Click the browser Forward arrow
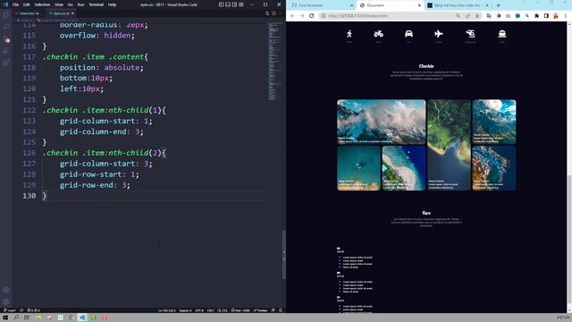The width and height of the screenshot is (572, 322). 302,16
